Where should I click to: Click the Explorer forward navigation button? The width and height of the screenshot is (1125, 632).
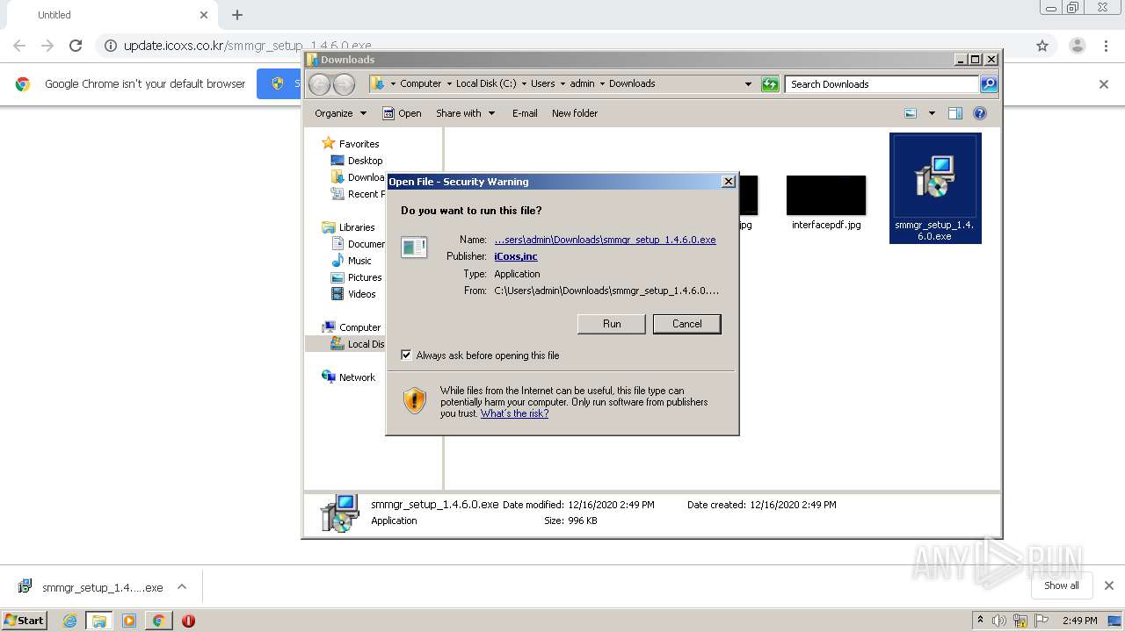pyautogui.click(x=344, y=84)
